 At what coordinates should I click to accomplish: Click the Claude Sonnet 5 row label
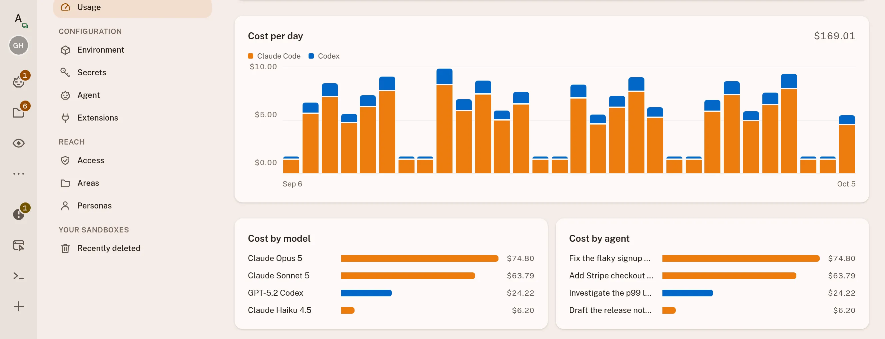(279, 275)
